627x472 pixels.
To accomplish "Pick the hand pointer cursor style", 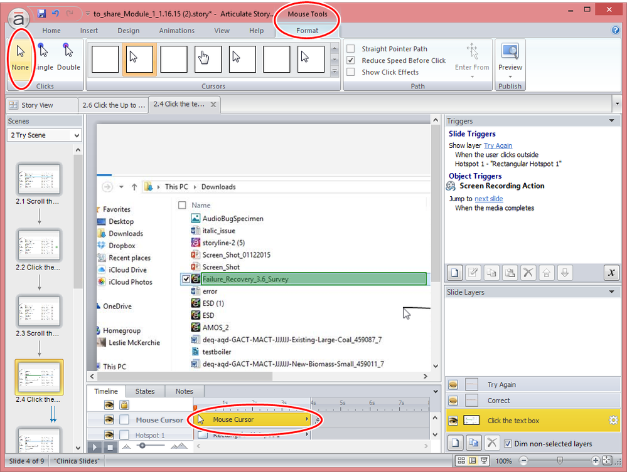I will 208,59.
